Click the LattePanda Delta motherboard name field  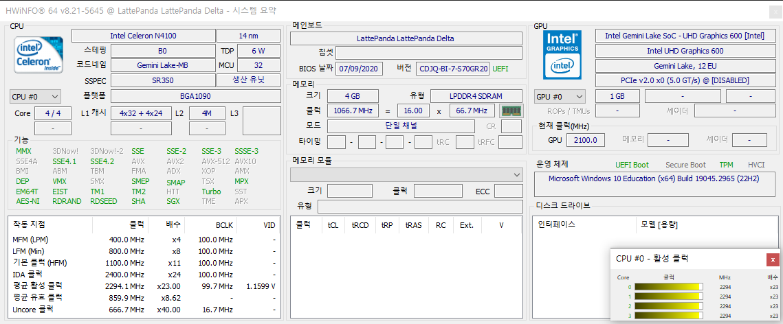406,38
